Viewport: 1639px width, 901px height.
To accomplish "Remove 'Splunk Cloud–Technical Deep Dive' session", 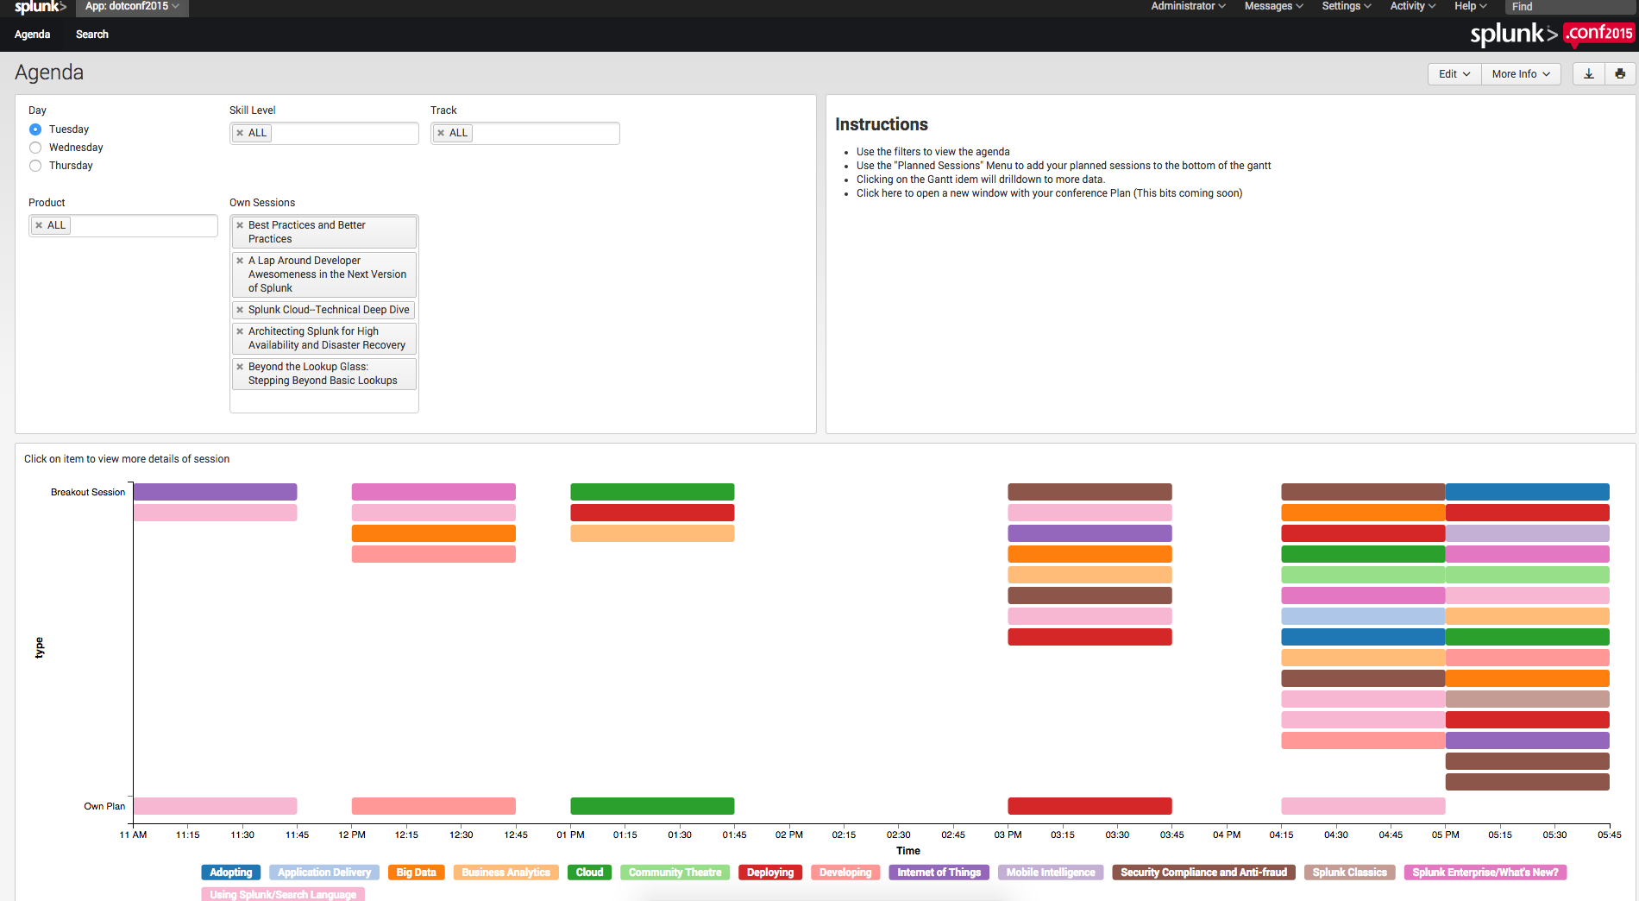I will (240, 310).
